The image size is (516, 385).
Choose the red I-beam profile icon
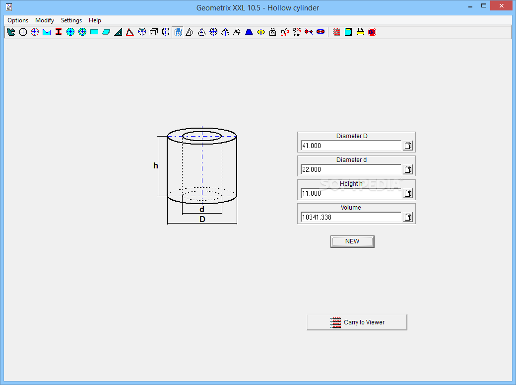tap(59, 32)
